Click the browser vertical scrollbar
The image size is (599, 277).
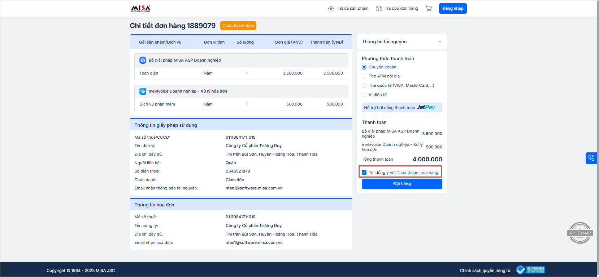pyautogui.click(x=598, y=138)
